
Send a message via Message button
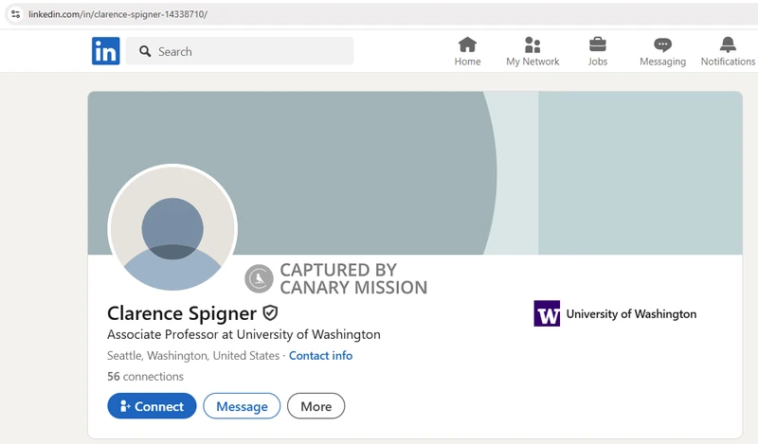click(x=242, y=406)
